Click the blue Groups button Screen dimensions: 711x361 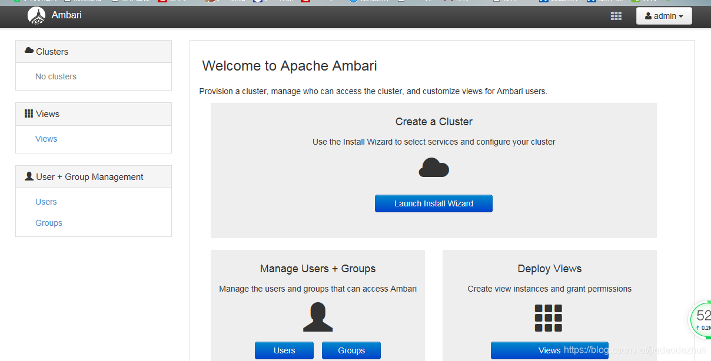(x=351, y=350)
